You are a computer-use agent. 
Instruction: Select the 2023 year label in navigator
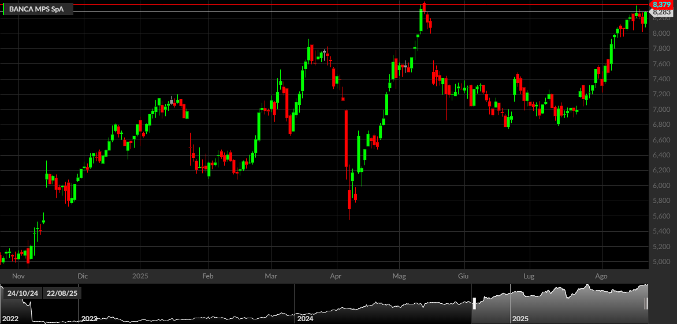click(x=90, y=319)
